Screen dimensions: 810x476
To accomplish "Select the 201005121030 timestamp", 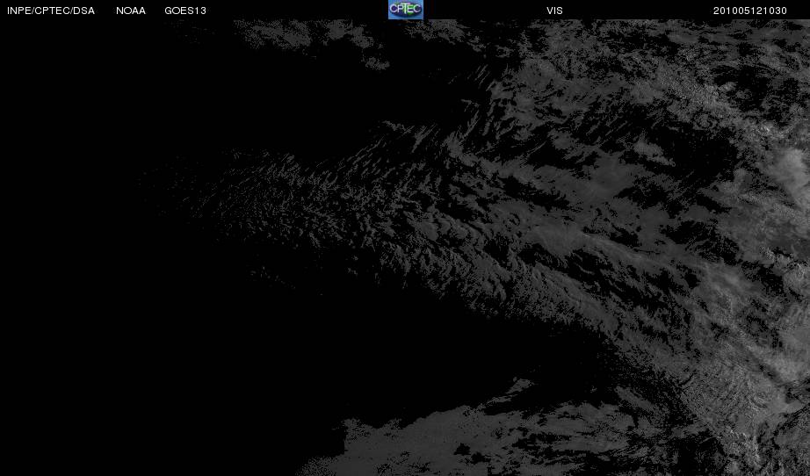I will 750,11.
